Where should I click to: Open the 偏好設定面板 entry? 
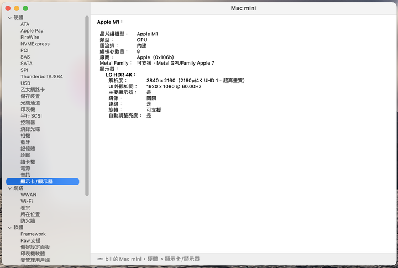[35, 247]
